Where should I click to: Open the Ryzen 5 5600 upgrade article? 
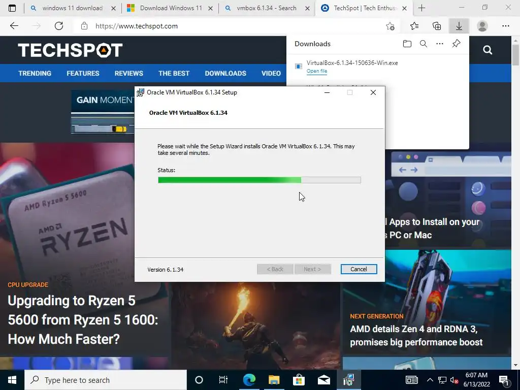pos(83,320)
